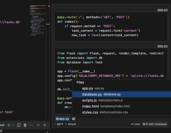Open the app.py link above second code block
Image resolution: width=171 pixels, height=133 pixels.
tap(162, 46)
